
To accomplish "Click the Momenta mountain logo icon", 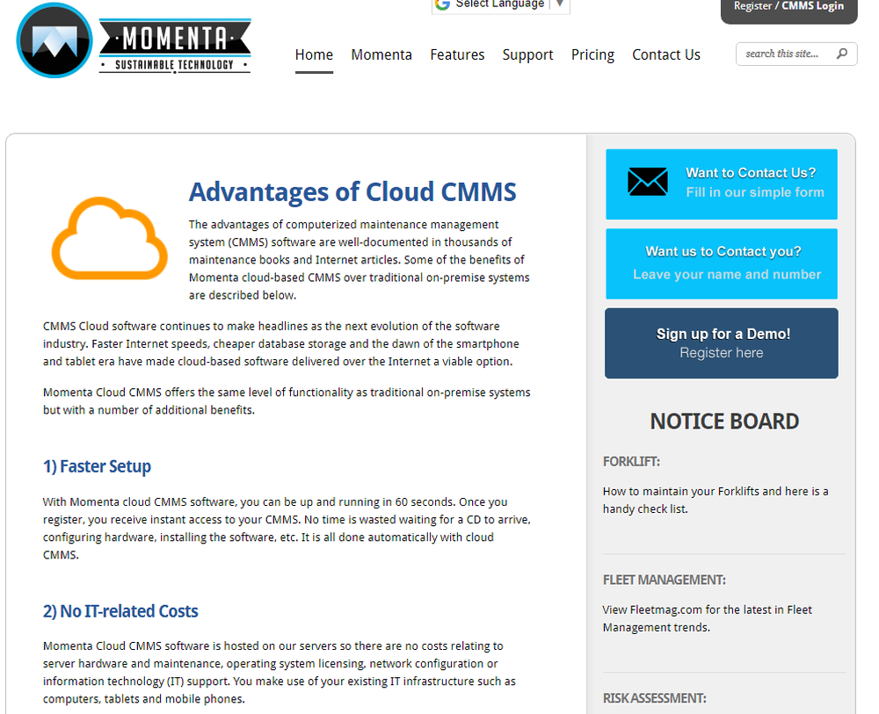I will click(x=54, y=40).
